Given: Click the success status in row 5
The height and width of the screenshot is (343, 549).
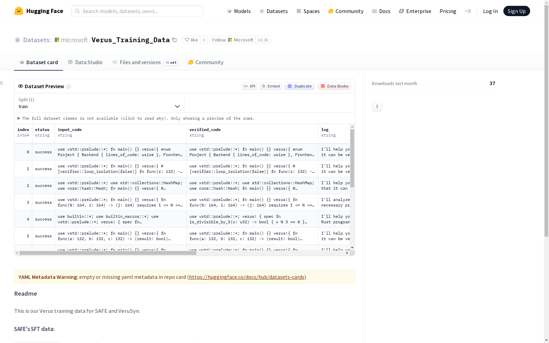Looking at the screenshot, I should tap(43, 236).
